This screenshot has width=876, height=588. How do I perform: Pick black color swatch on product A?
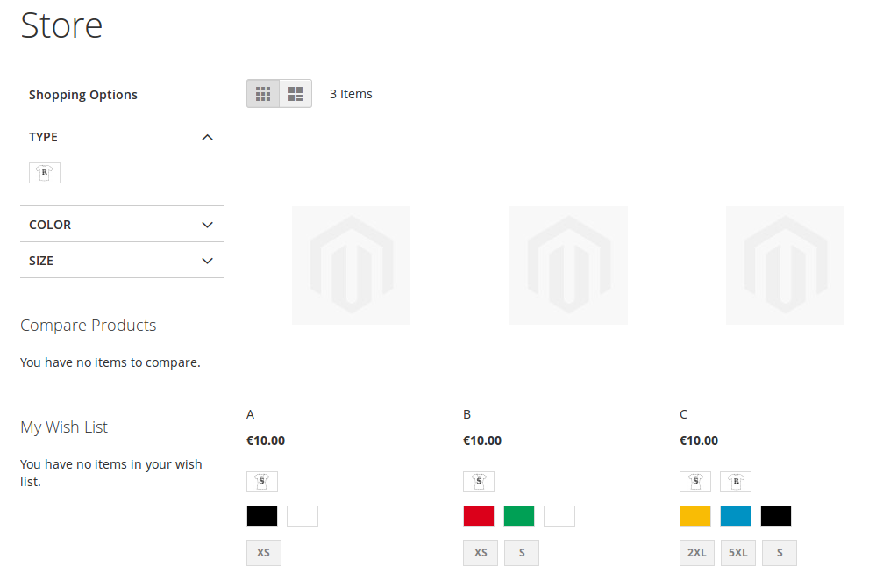(x=262, y=516)
